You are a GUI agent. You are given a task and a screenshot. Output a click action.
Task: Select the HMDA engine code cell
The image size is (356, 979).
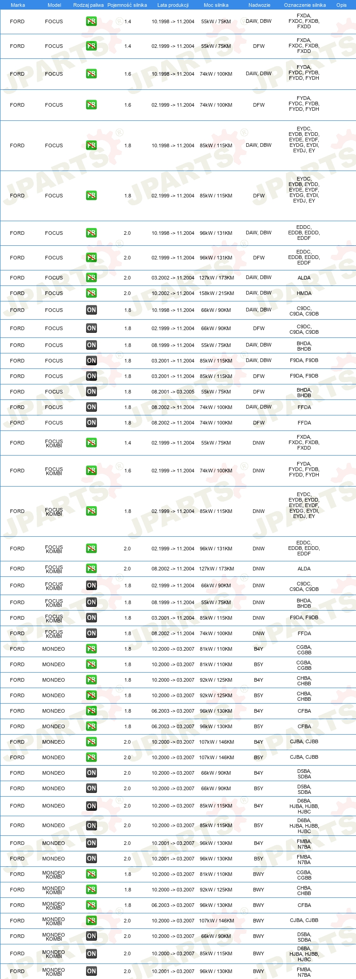304,293
